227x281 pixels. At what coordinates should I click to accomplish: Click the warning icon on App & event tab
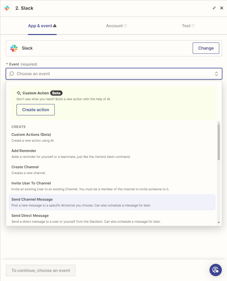pyautogui.click(x=55, y=26)
